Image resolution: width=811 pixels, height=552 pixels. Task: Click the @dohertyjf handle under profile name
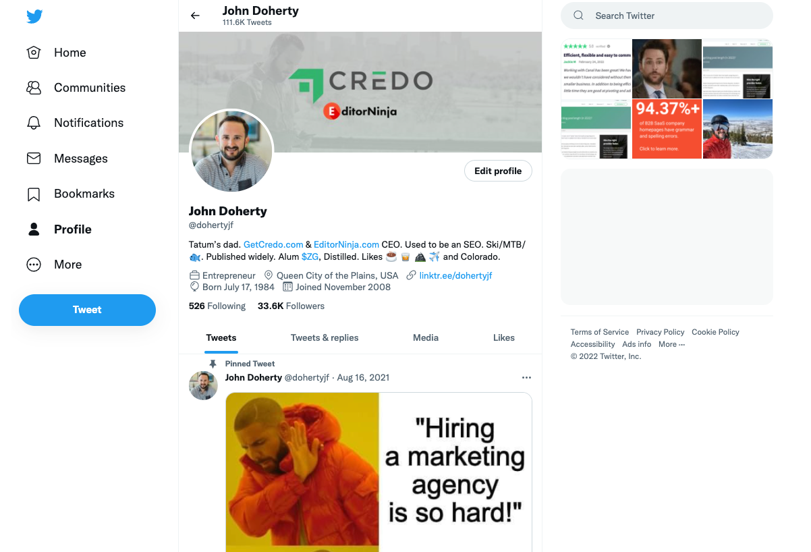[211, 225]
